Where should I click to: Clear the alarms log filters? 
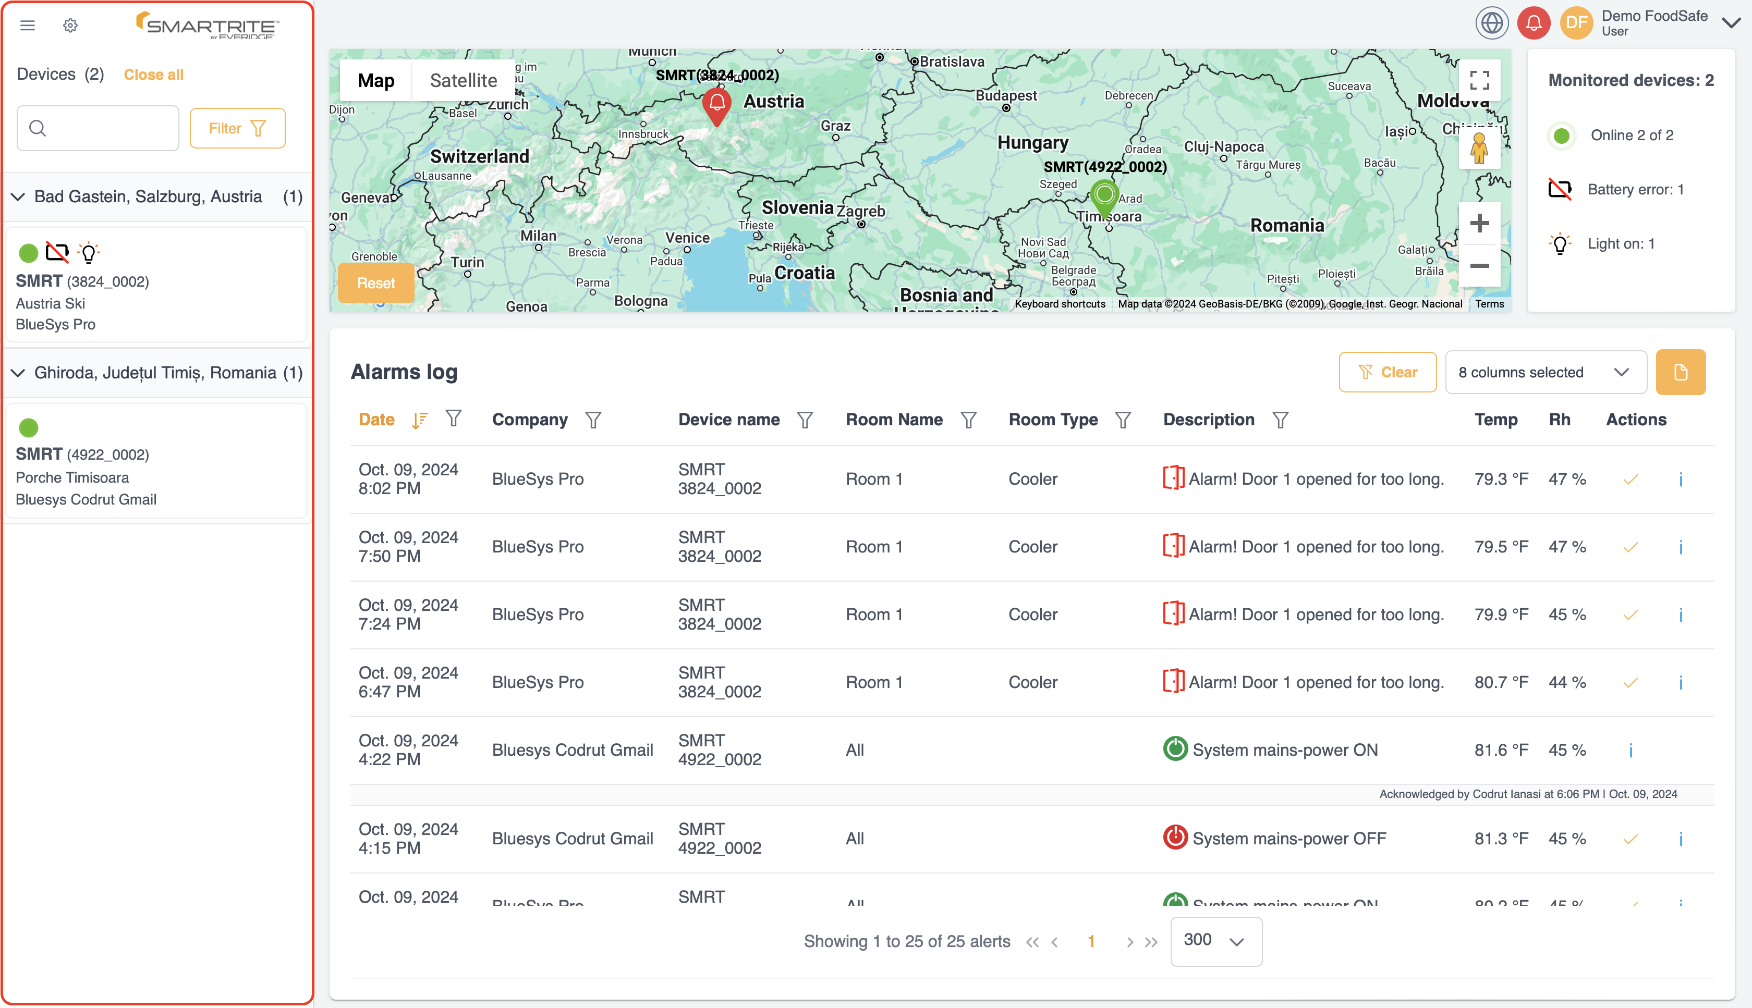click(x=1388, y=372)
